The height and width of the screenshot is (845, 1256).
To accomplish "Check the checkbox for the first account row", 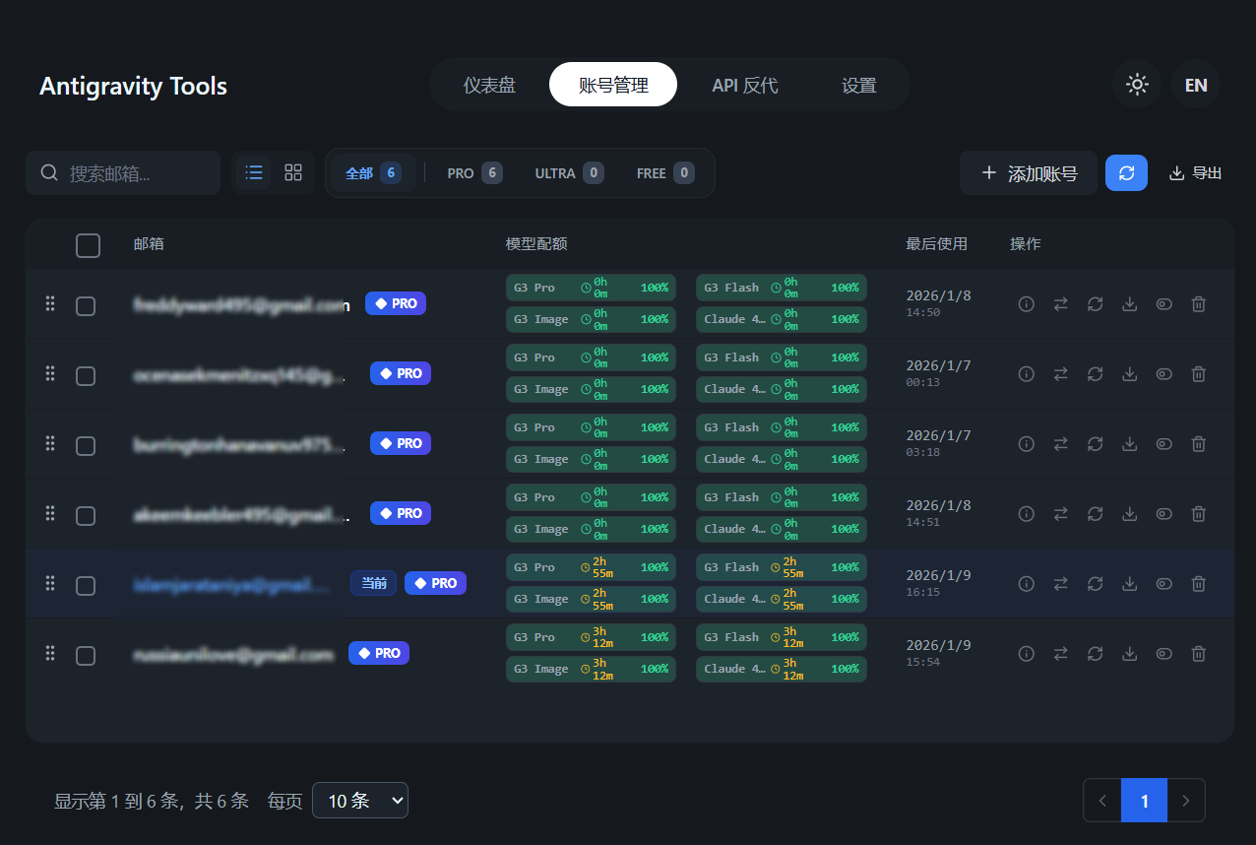I will point(86,306).
